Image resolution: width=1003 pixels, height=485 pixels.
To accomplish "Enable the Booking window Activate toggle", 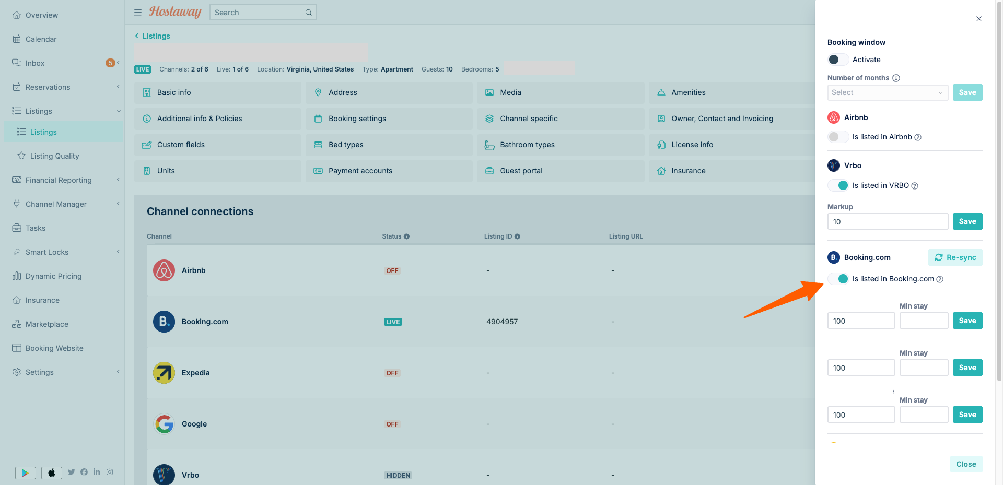I will (838, 60).
